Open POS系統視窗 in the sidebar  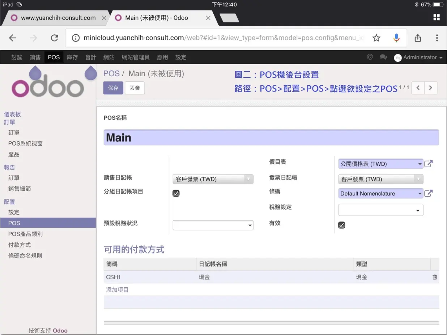[25, 143]
